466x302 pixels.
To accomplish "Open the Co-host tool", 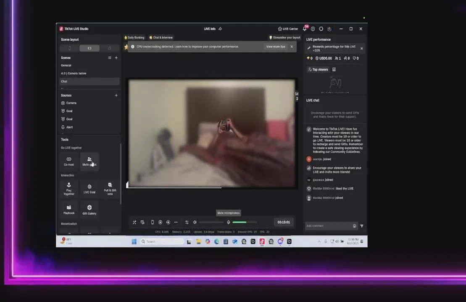I will point(69,161).
